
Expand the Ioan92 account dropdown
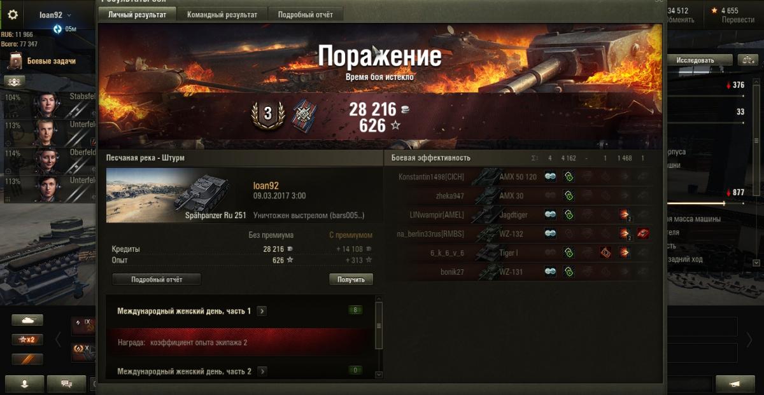tap(69, 15)
